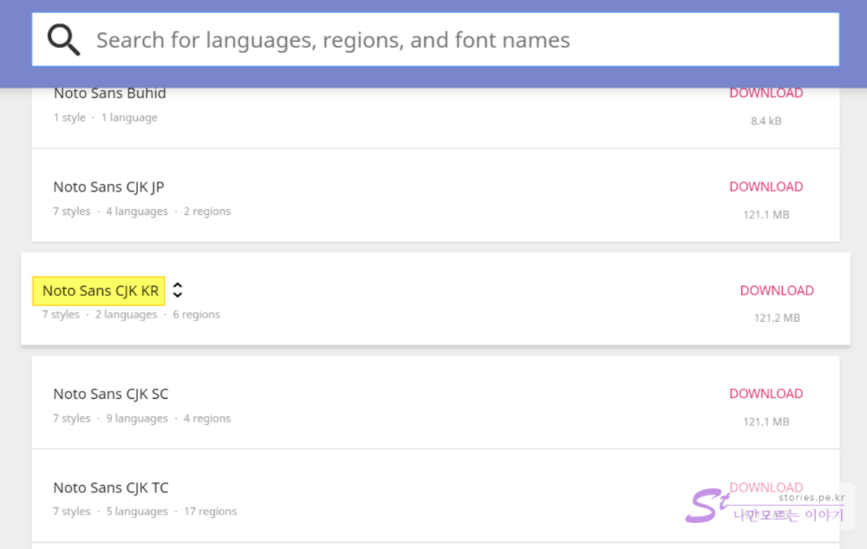867x549 pixels.
Task: Download the Noto Sans CJK JP font
Action: [766, 187]
